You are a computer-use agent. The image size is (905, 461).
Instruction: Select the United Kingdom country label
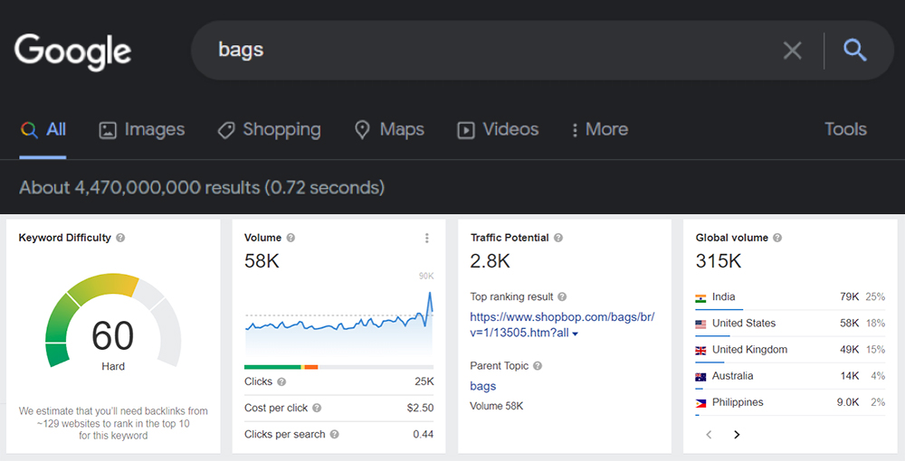[x=749, y=350]
